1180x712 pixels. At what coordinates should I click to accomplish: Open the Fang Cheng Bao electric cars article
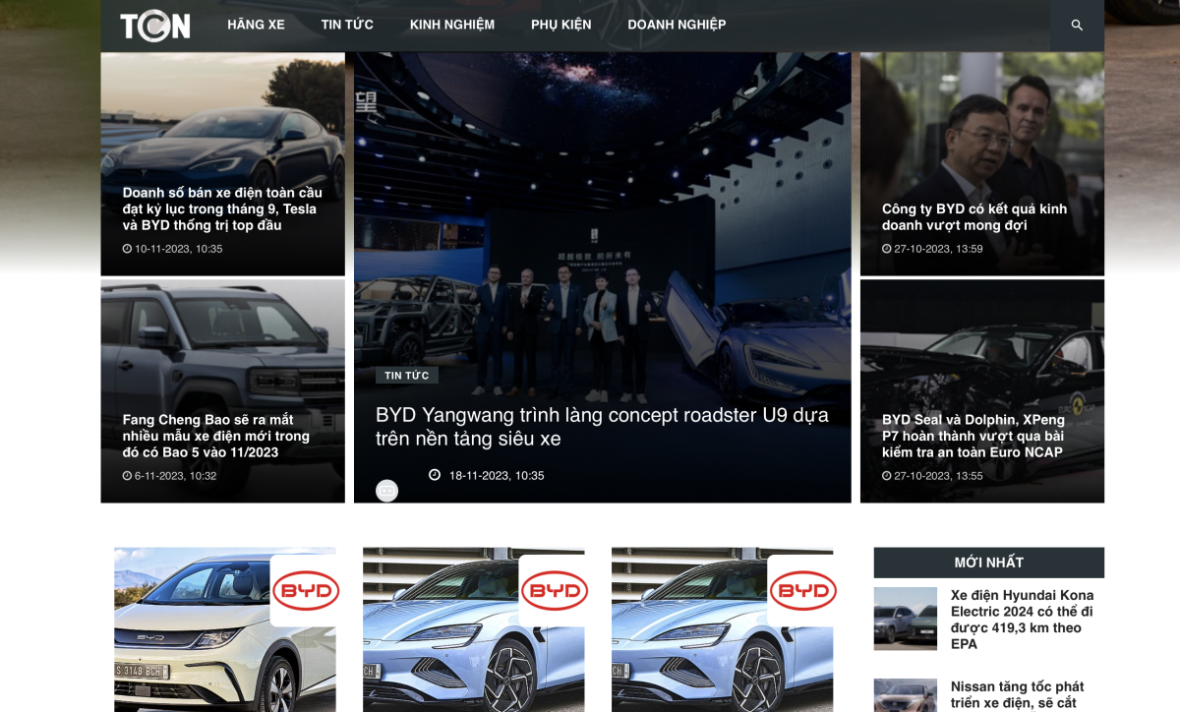coord(216,436)
